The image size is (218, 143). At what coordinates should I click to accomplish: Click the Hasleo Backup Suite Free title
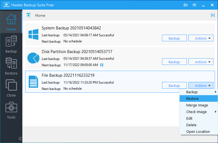[32, 5]
